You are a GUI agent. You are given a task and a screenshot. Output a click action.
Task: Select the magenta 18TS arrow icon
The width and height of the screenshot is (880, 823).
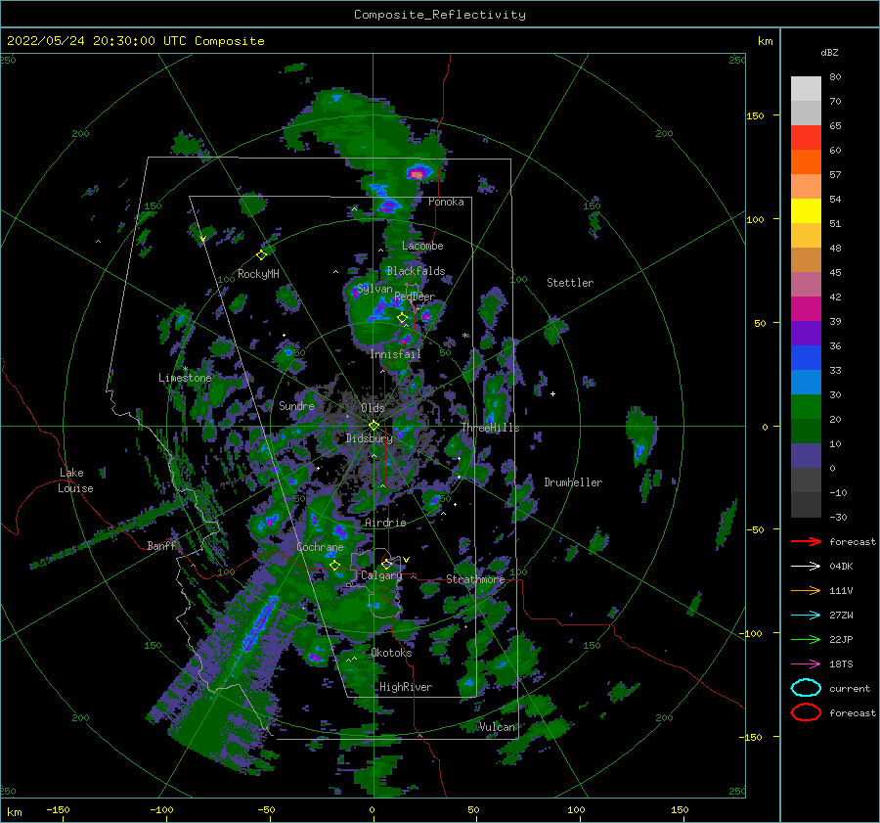tap(806, 664)
